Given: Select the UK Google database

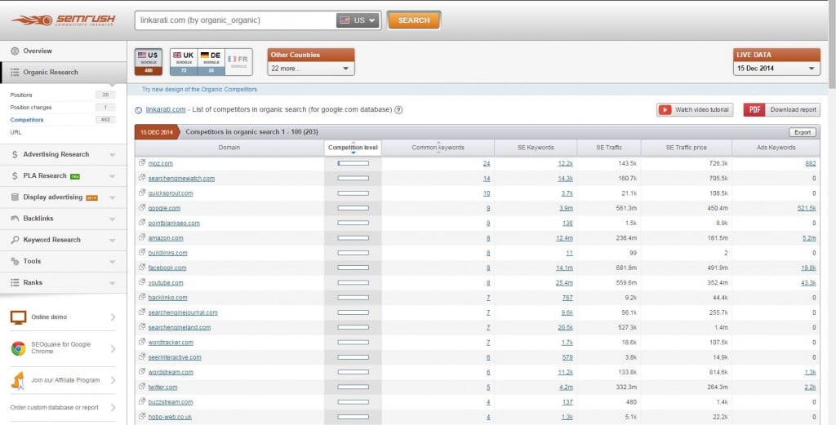Looking at the screenshot, I should 184,62.
